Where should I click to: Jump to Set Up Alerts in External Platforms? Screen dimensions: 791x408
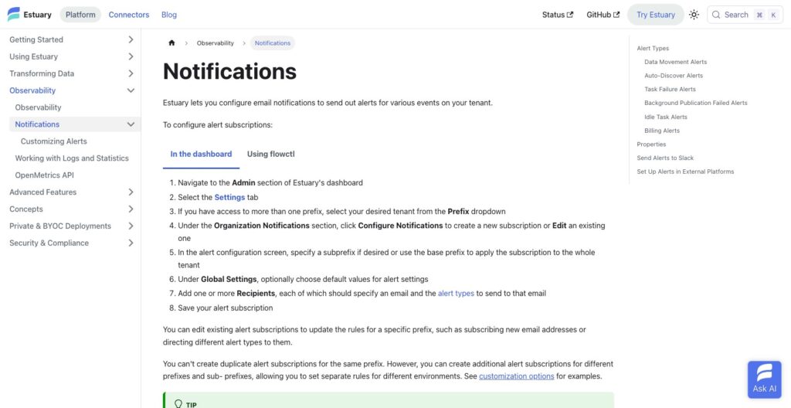[685, 172]
